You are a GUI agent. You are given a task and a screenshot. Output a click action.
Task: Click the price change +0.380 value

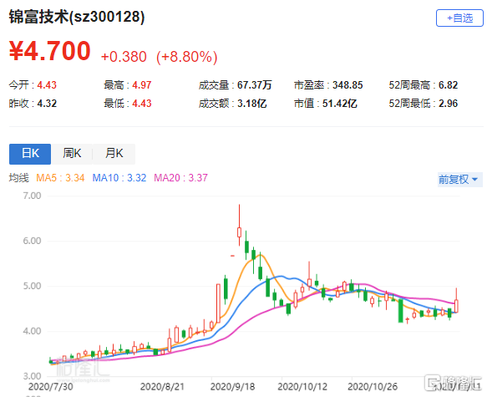tap(124, 57)
